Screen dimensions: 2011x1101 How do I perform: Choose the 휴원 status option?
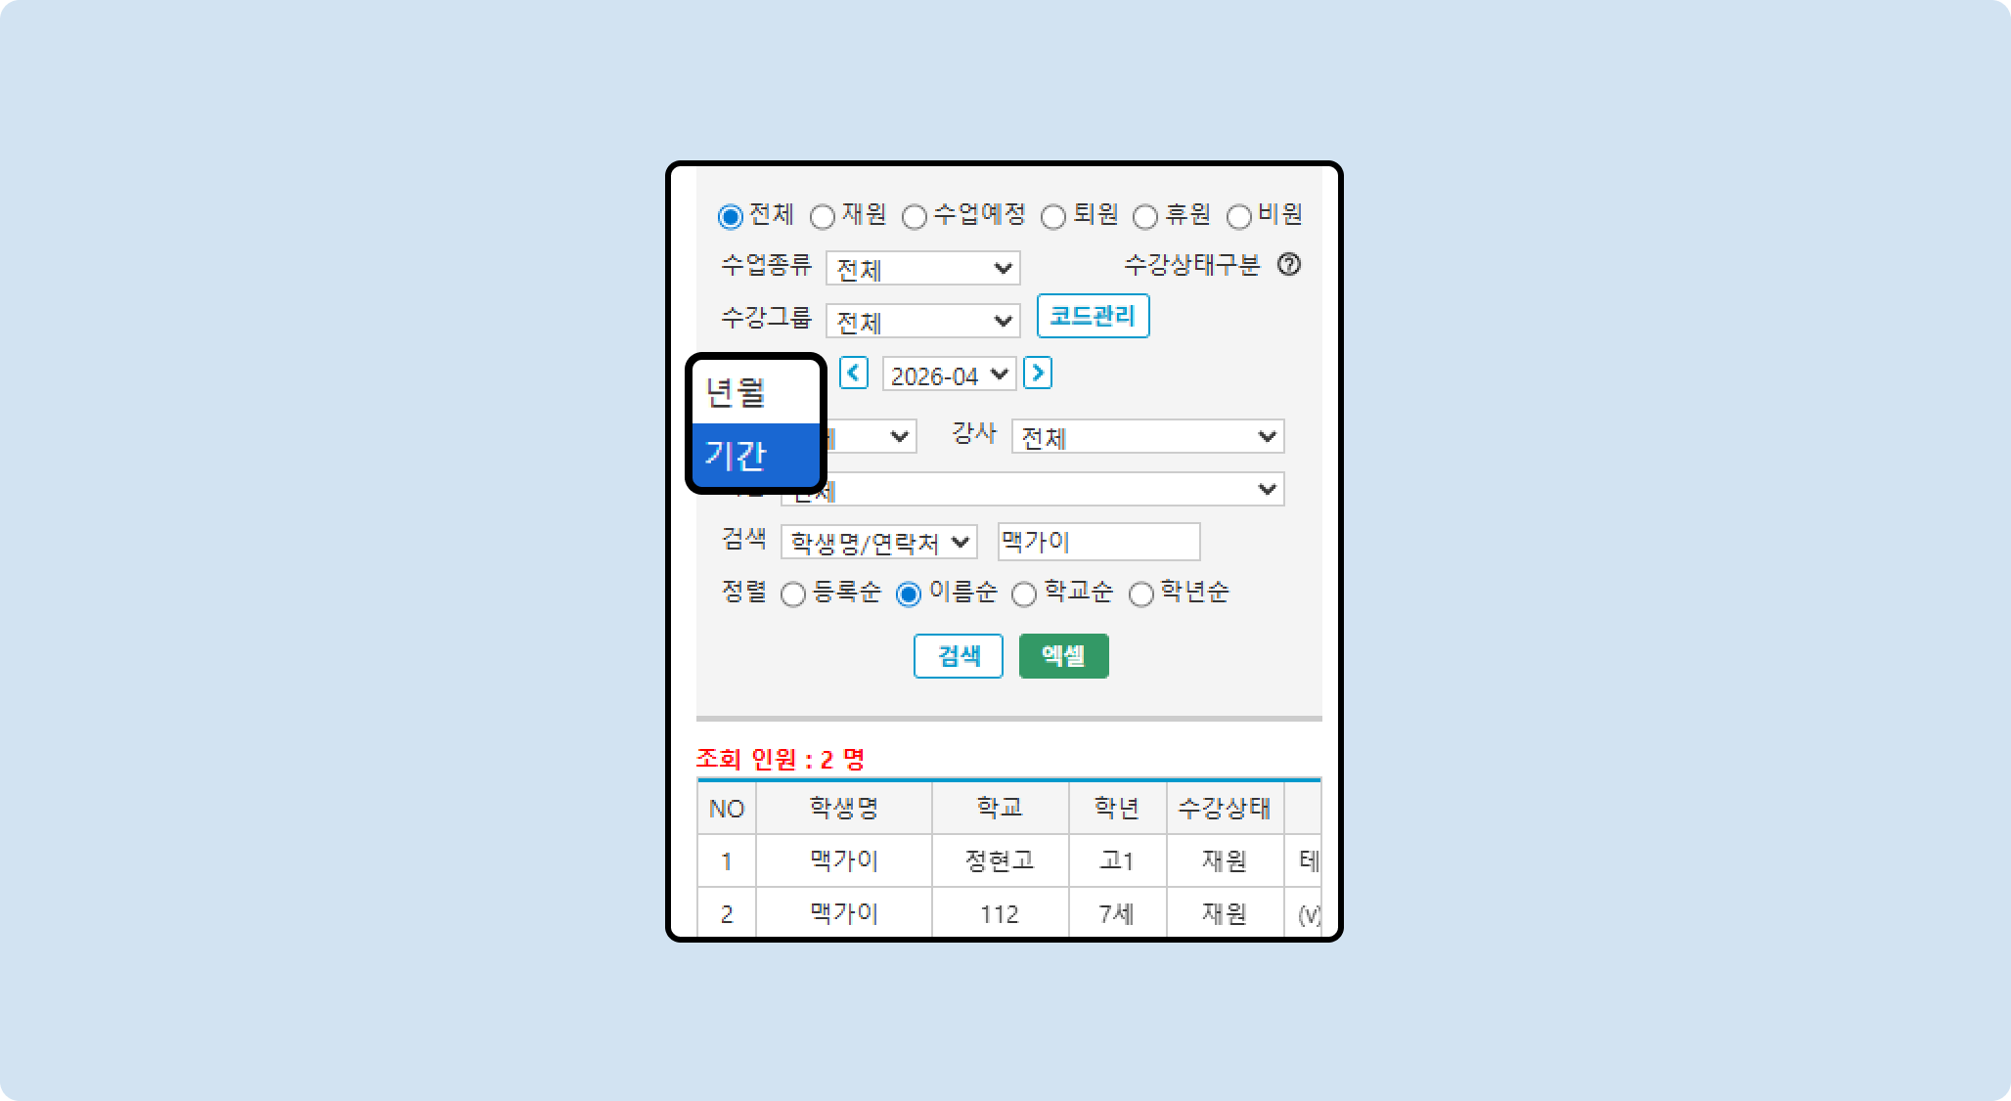[1145, 216]
